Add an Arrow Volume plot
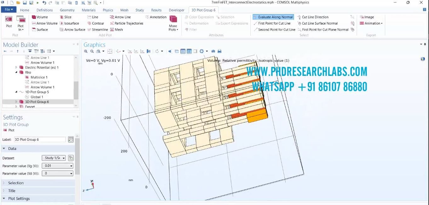Screen dimensions: 429x205 [x=45, y=23]
